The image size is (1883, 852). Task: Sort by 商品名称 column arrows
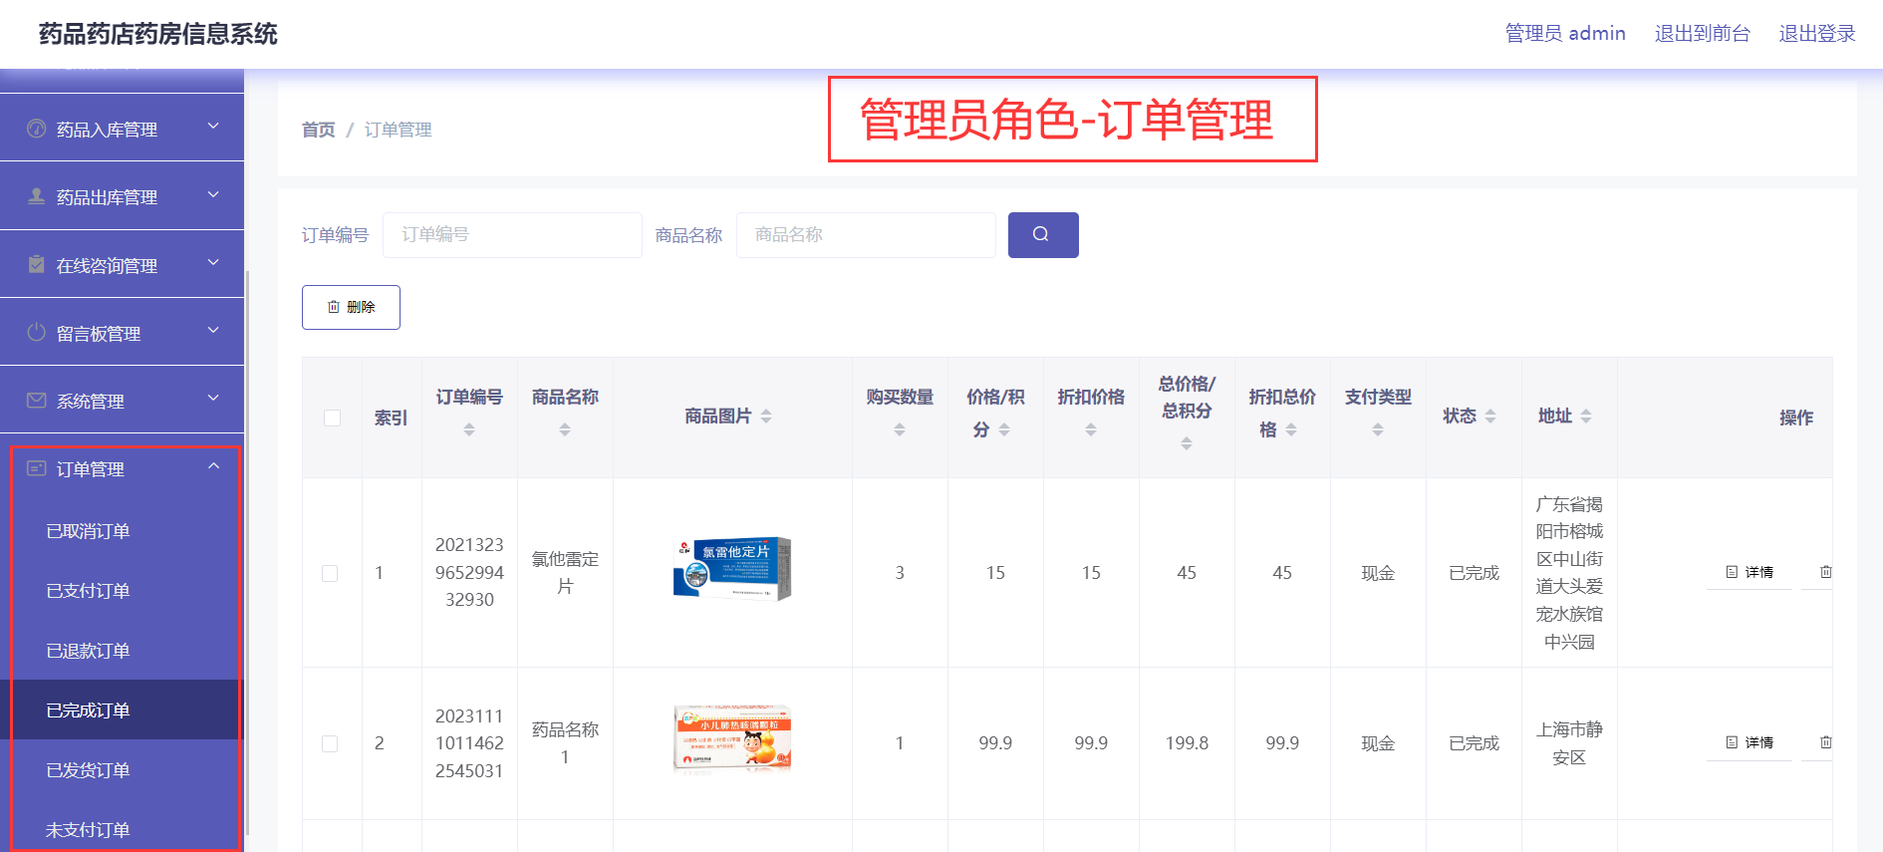(565, 429)
